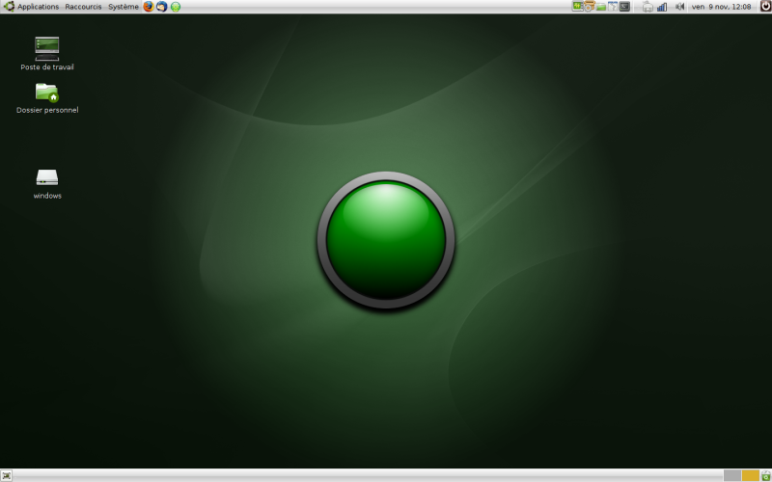Open the Raccourcis menu
The image size is (772, 482).
83,7
